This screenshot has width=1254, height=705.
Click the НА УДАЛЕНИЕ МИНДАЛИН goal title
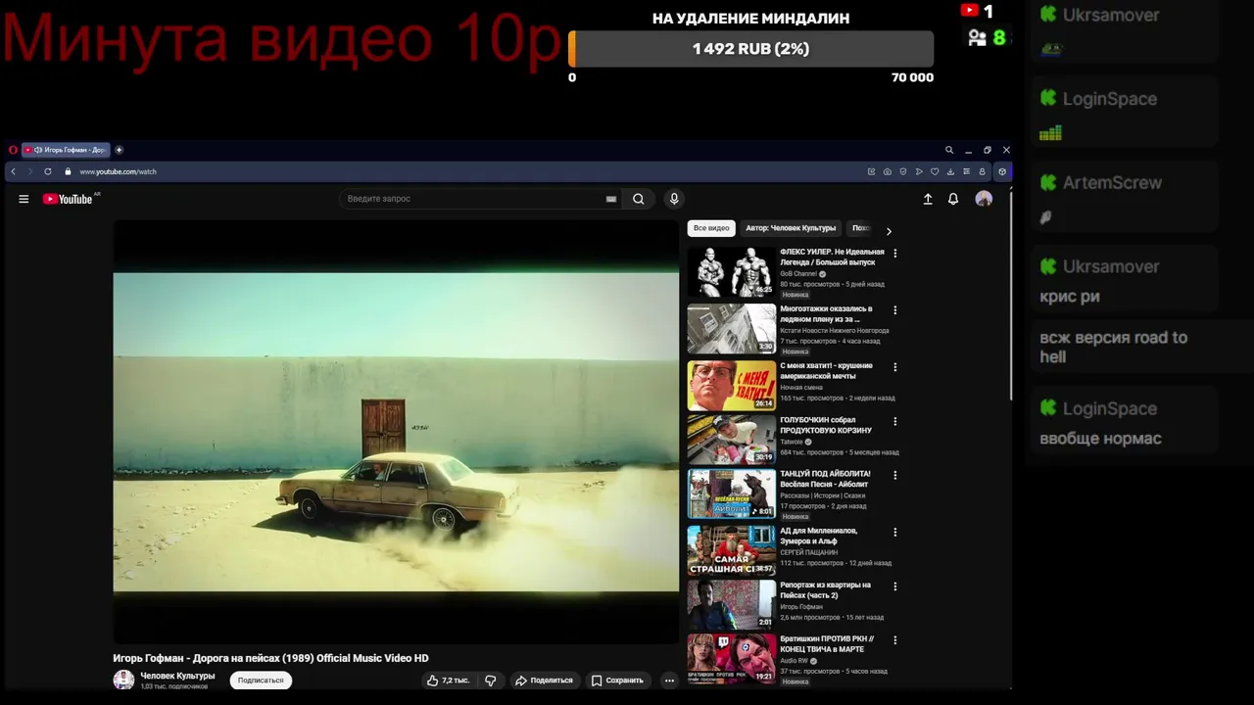coord(750,19)
